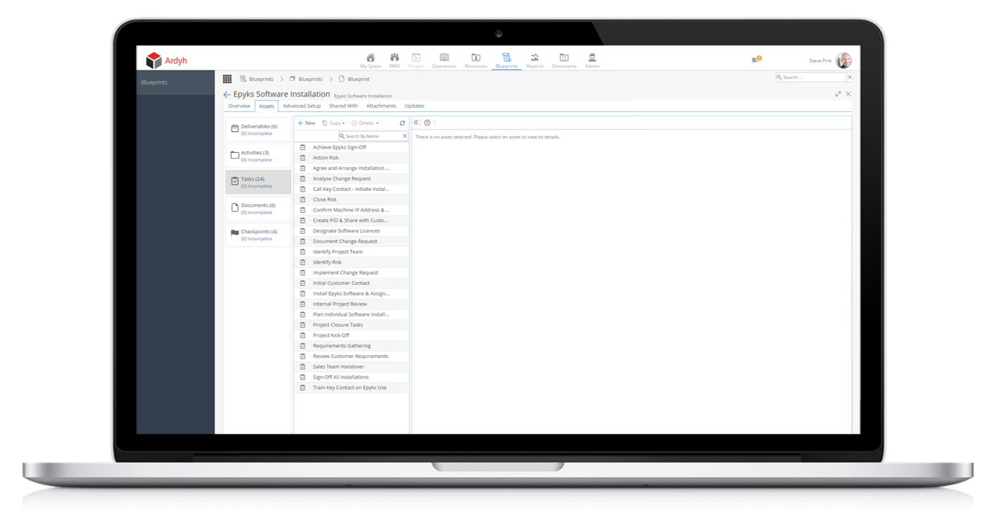The width and height of the screenshot is (997, 513).
Task: Select the 'Achieve Epyks Sign-Off' task row
Action: pos(351,147)
